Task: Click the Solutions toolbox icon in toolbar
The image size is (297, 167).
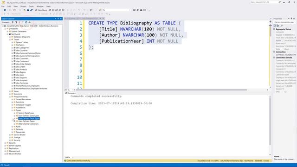Action: pyautogui.click(x=141, y=10)
